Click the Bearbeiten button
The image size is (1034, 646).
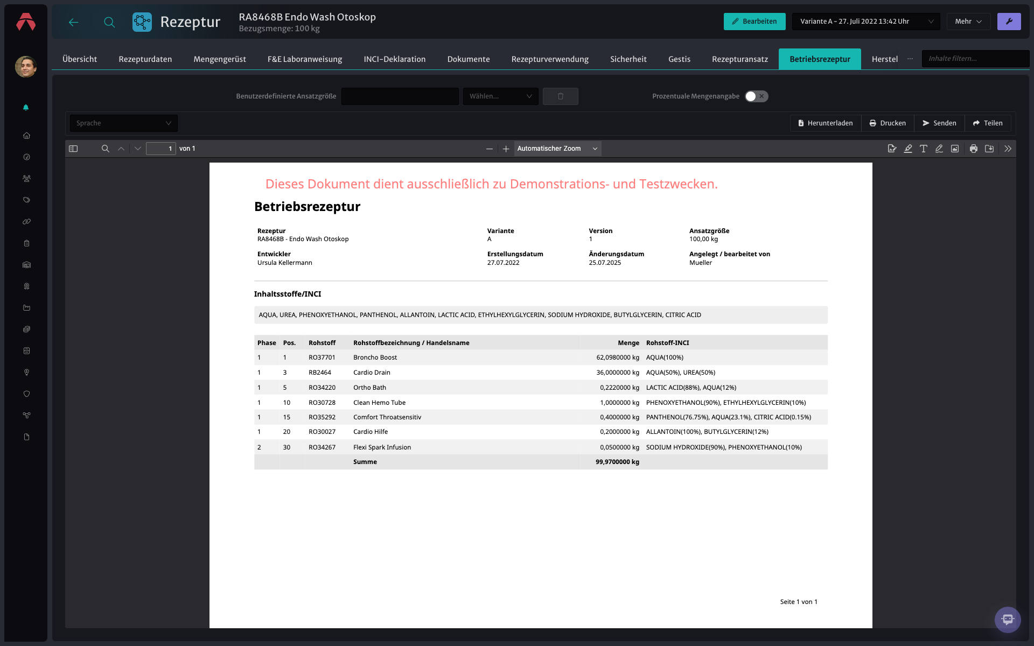pyautogui.click(x=754, y=22)
